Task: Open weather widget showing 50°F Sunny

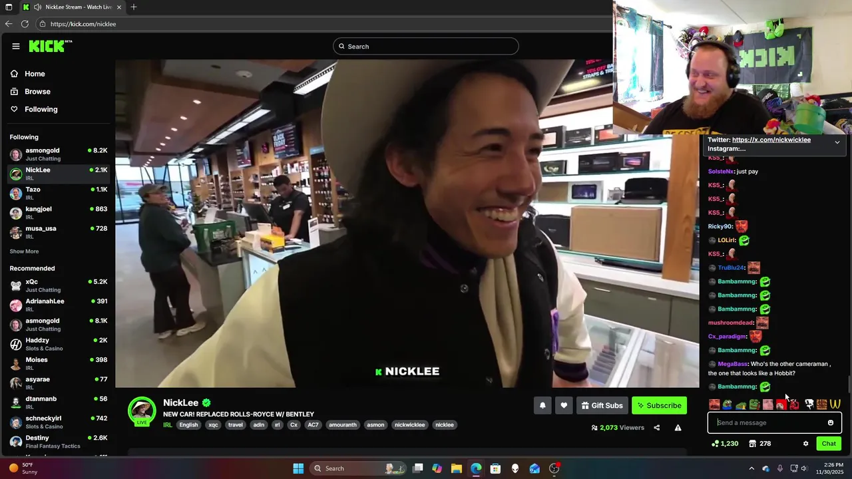Action: tap(22, 468)
